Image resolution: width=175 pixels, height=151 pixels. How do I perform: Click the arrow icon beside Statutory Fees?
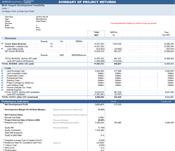(x=2, y=80)
